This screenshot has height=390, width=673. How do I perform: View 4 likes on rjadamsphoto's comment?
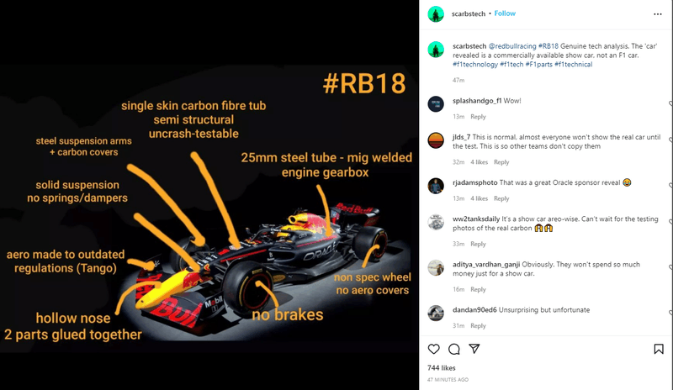point(479,198)
